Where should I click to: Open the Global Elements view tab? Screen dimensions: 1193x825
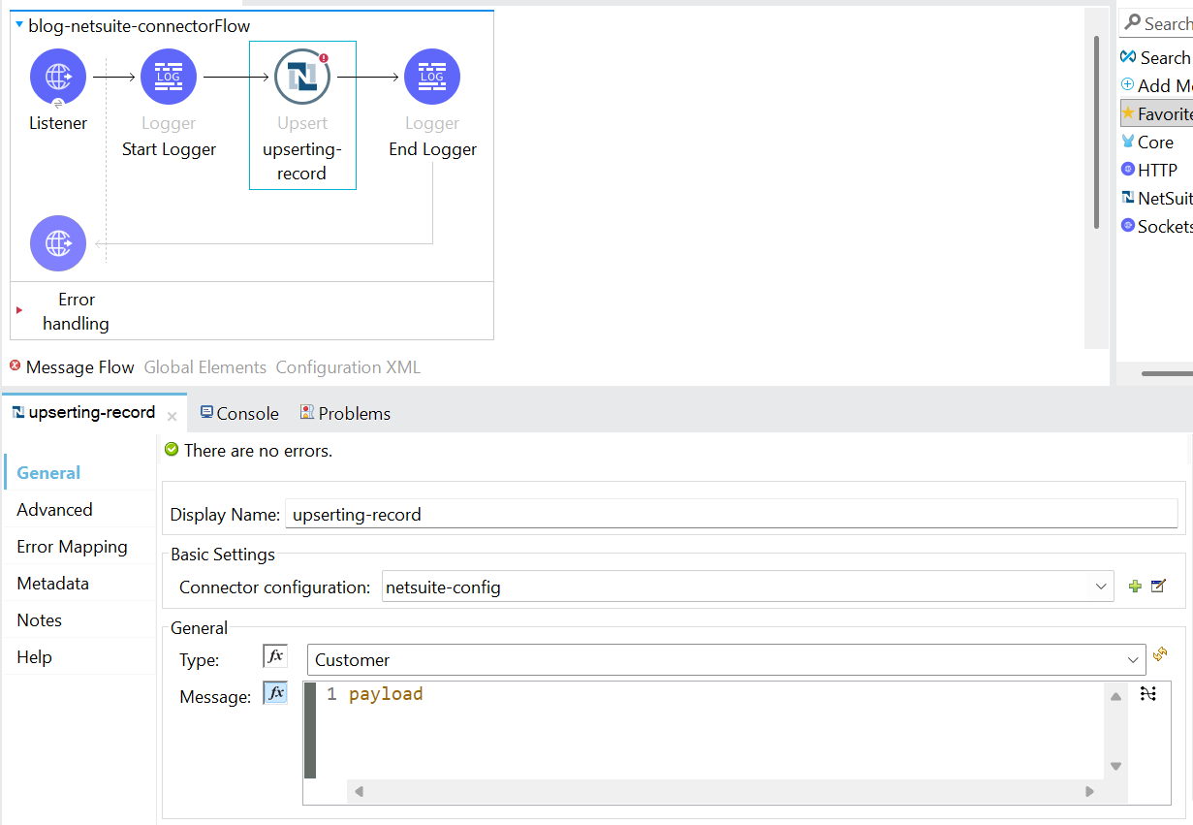(x=204, y=367)
